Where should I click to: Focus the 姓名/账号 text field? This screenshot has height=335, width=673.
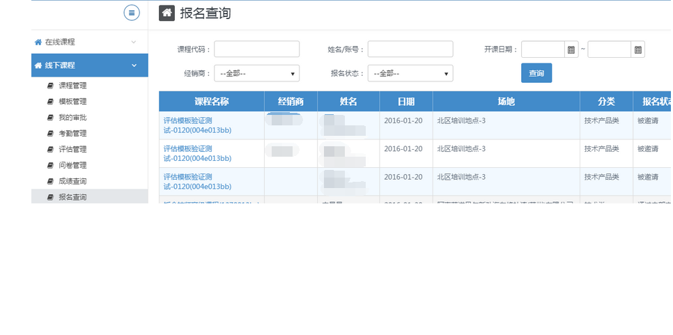410,49
